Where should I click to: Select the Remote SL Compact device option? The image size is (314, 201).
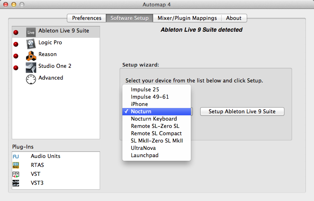[156, 134]
